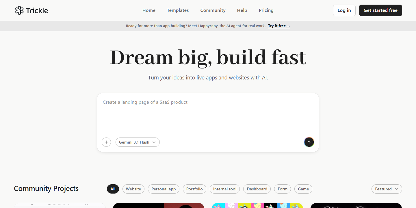Screen dimensions: 416x208
Task: Filter projects by Dashboard
Action: 257,189
